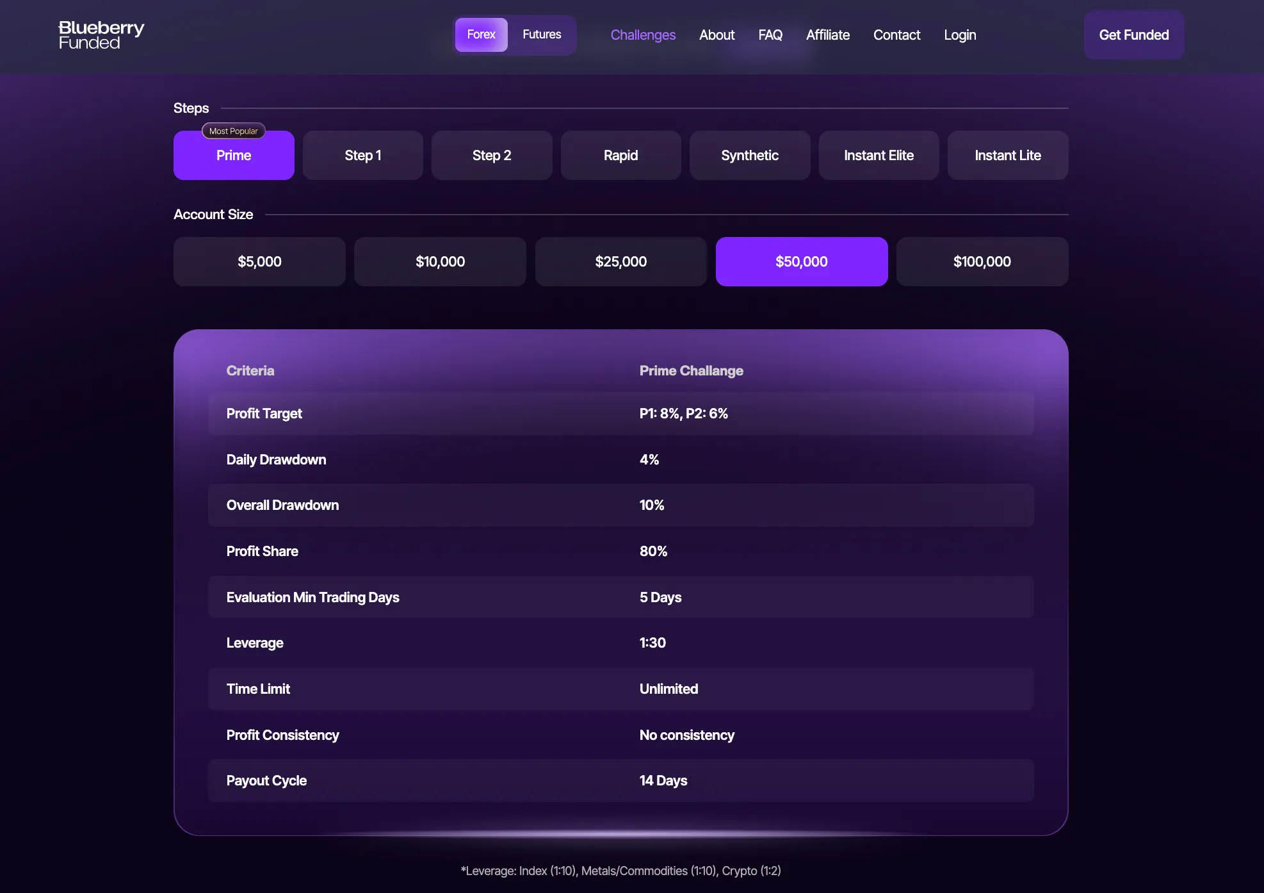Switch to Futures mode
1264x893 pixels.
(x=542, y=35)
